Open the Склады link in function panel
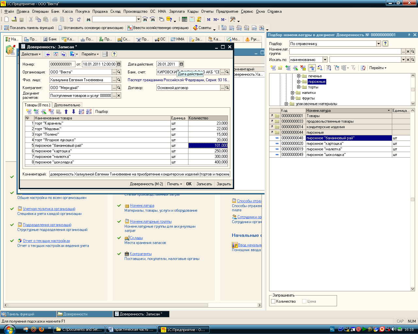 (137, 238)
